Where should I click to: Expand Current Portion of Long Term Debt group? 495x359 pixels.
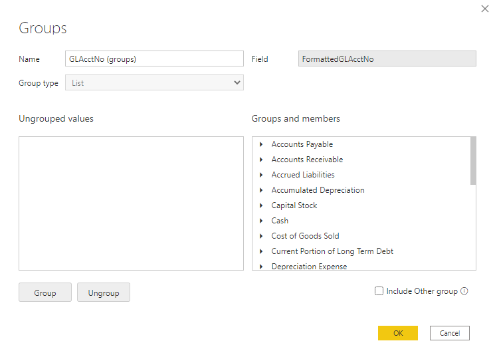click(x=261, y=251)
